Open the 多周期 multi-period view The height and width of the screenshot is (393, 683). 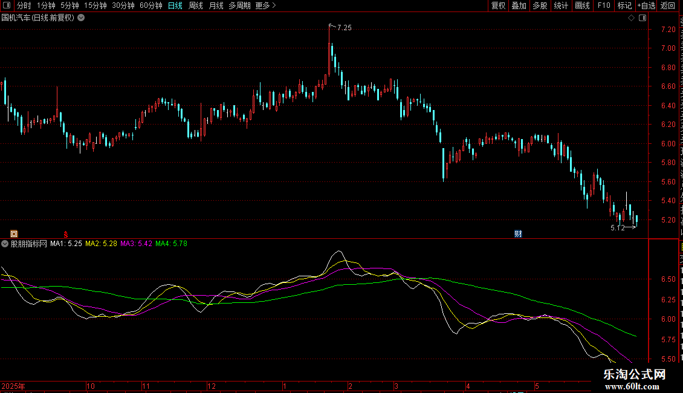point(239,5)
